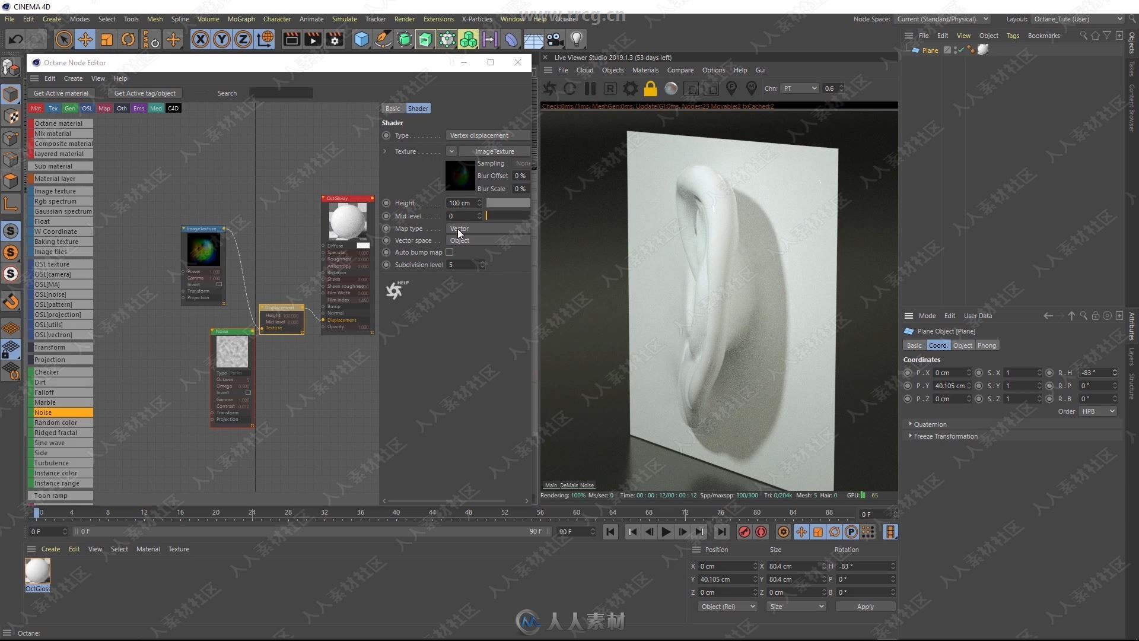Expand the Texture parameter arrow
This screenshot has height=641, width=1139.
[384, 151]
